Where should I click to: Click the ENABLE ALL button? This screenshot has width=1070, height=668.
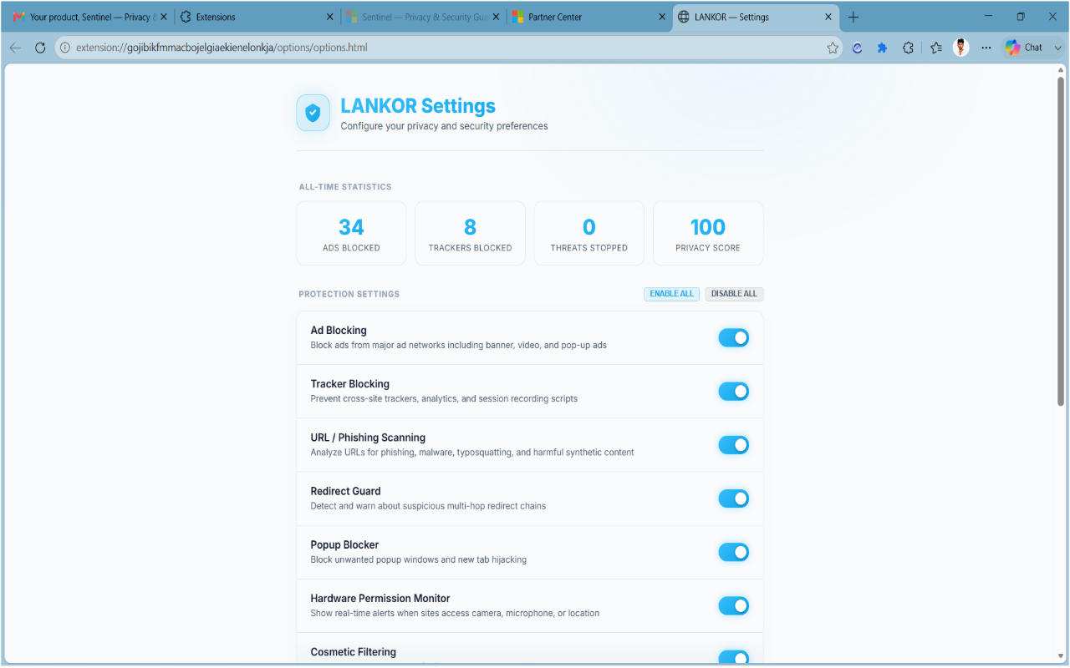[x=671, y=294]
